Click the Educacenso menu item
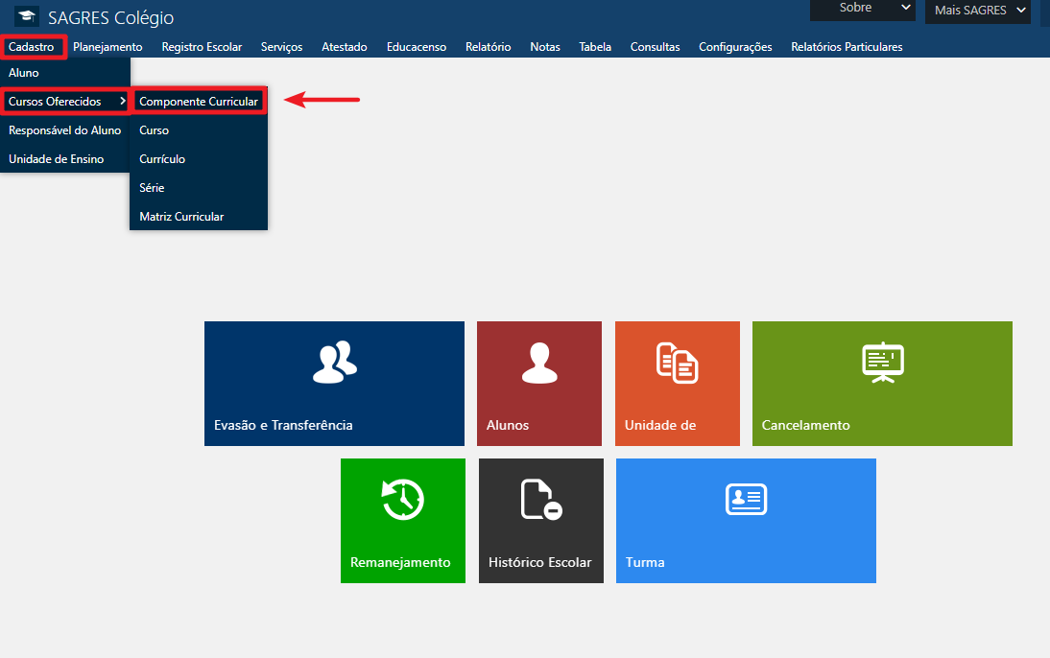Screen dimensions: 1050x658 [x=416, y=47]
